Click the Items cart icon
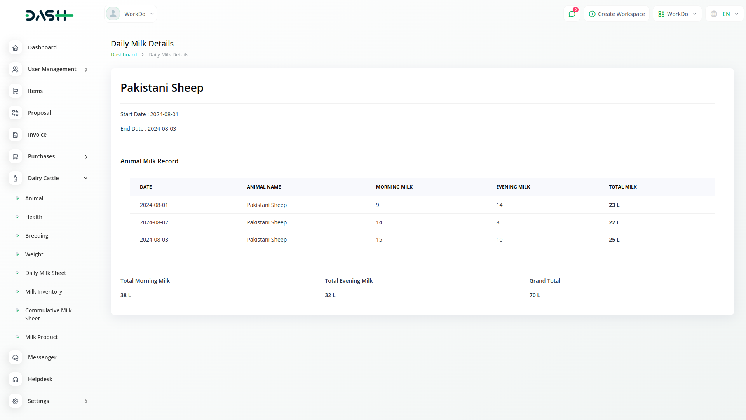Image resolution: width=746 pixels, height=420 pixels. coord(15,91)
